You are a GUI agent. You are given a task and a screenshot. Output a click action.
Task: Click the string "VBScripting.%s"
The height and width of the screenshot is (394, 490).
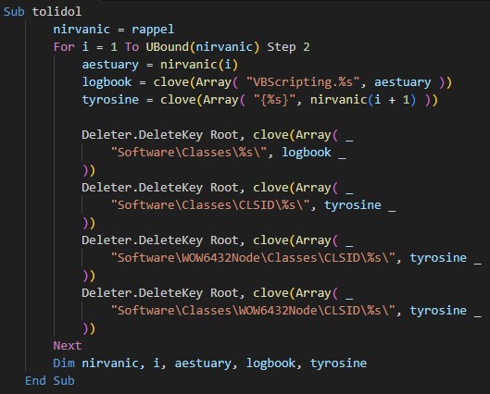[x=303, y=82]
